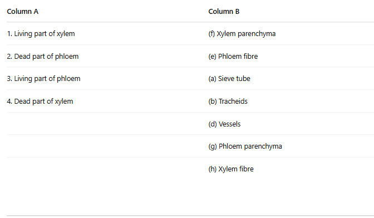This screenshot has width=374, height=218.
Task: Select 'Living part of xylem' item
Action: (41, 34)
